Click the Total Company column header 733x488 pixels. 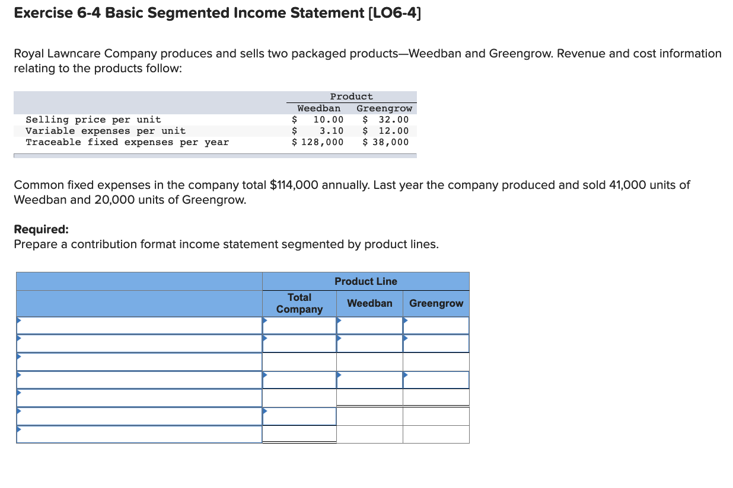coord(299,303)
